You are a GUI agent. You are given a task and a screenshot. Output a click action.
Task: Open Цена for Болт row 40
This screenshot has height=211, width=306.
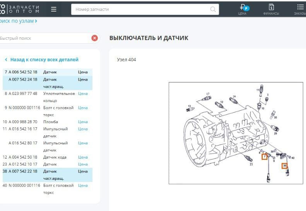pos(83,186)
